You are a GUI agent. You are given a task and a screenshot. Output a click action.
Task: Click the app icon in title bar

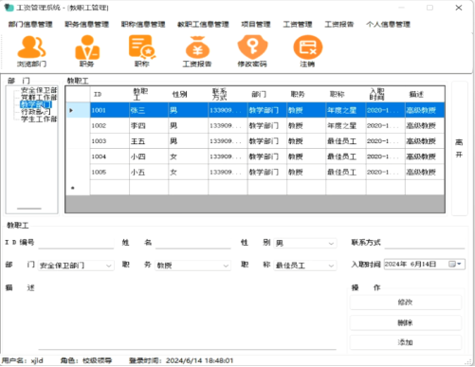(x=9, y=8)
